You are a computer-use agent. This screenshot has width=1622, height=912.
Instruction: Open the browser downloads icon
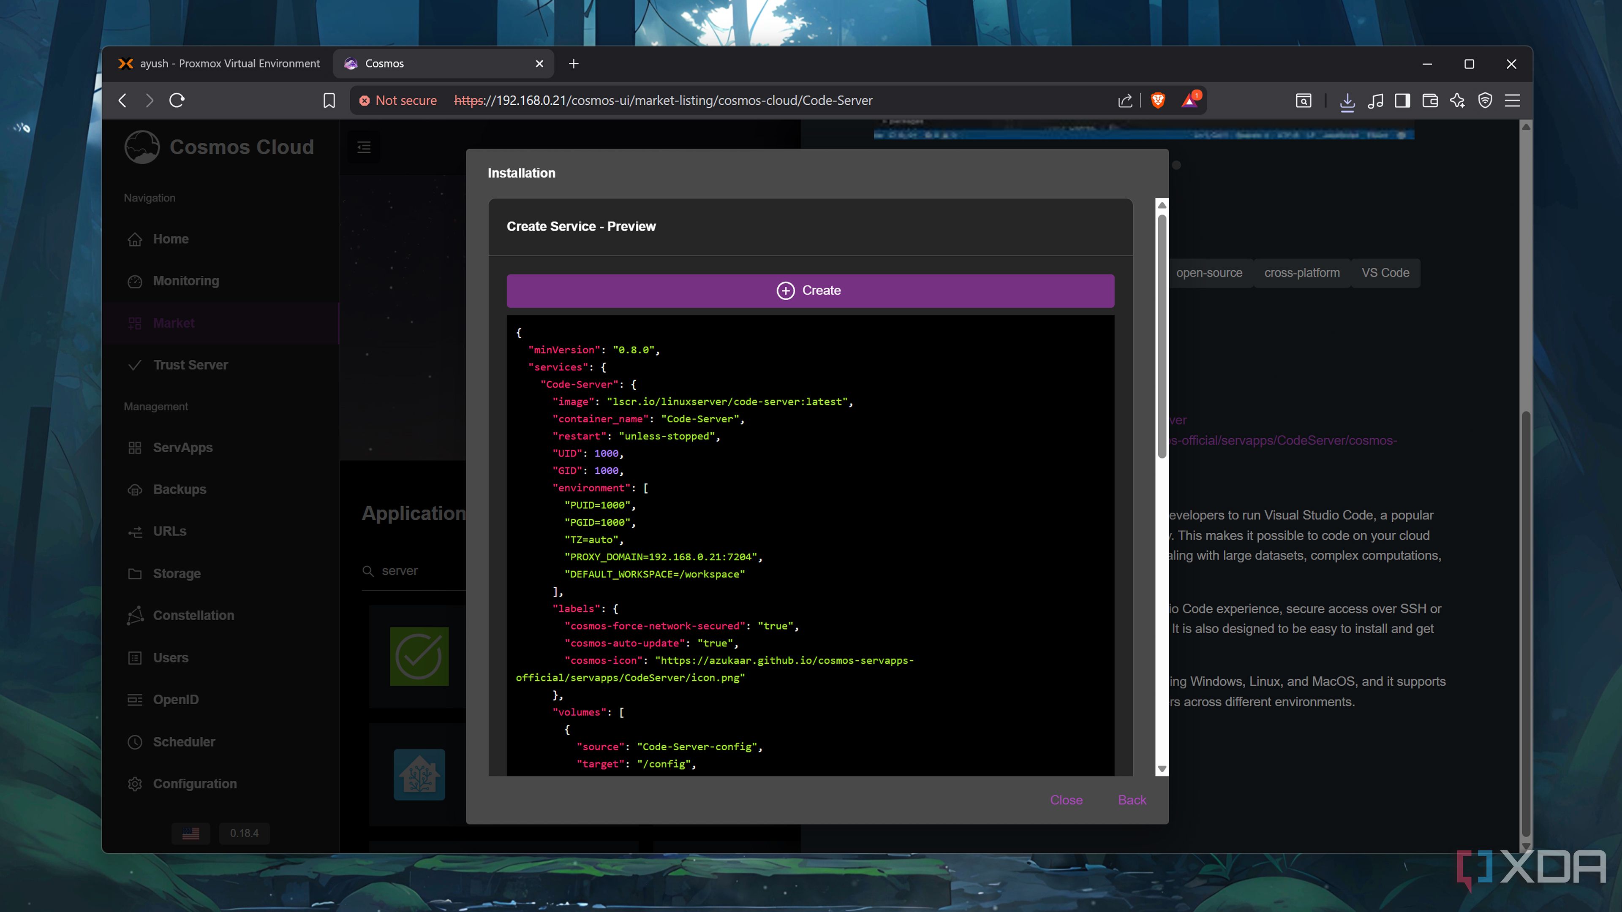[1347, 101]
